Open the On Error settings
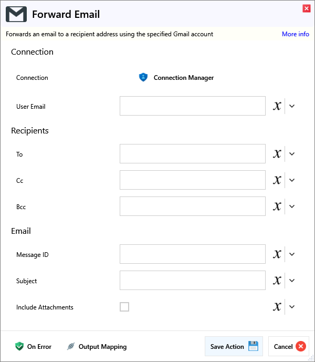315x362 pixels. pyautogui.click(x=34, y=346)
